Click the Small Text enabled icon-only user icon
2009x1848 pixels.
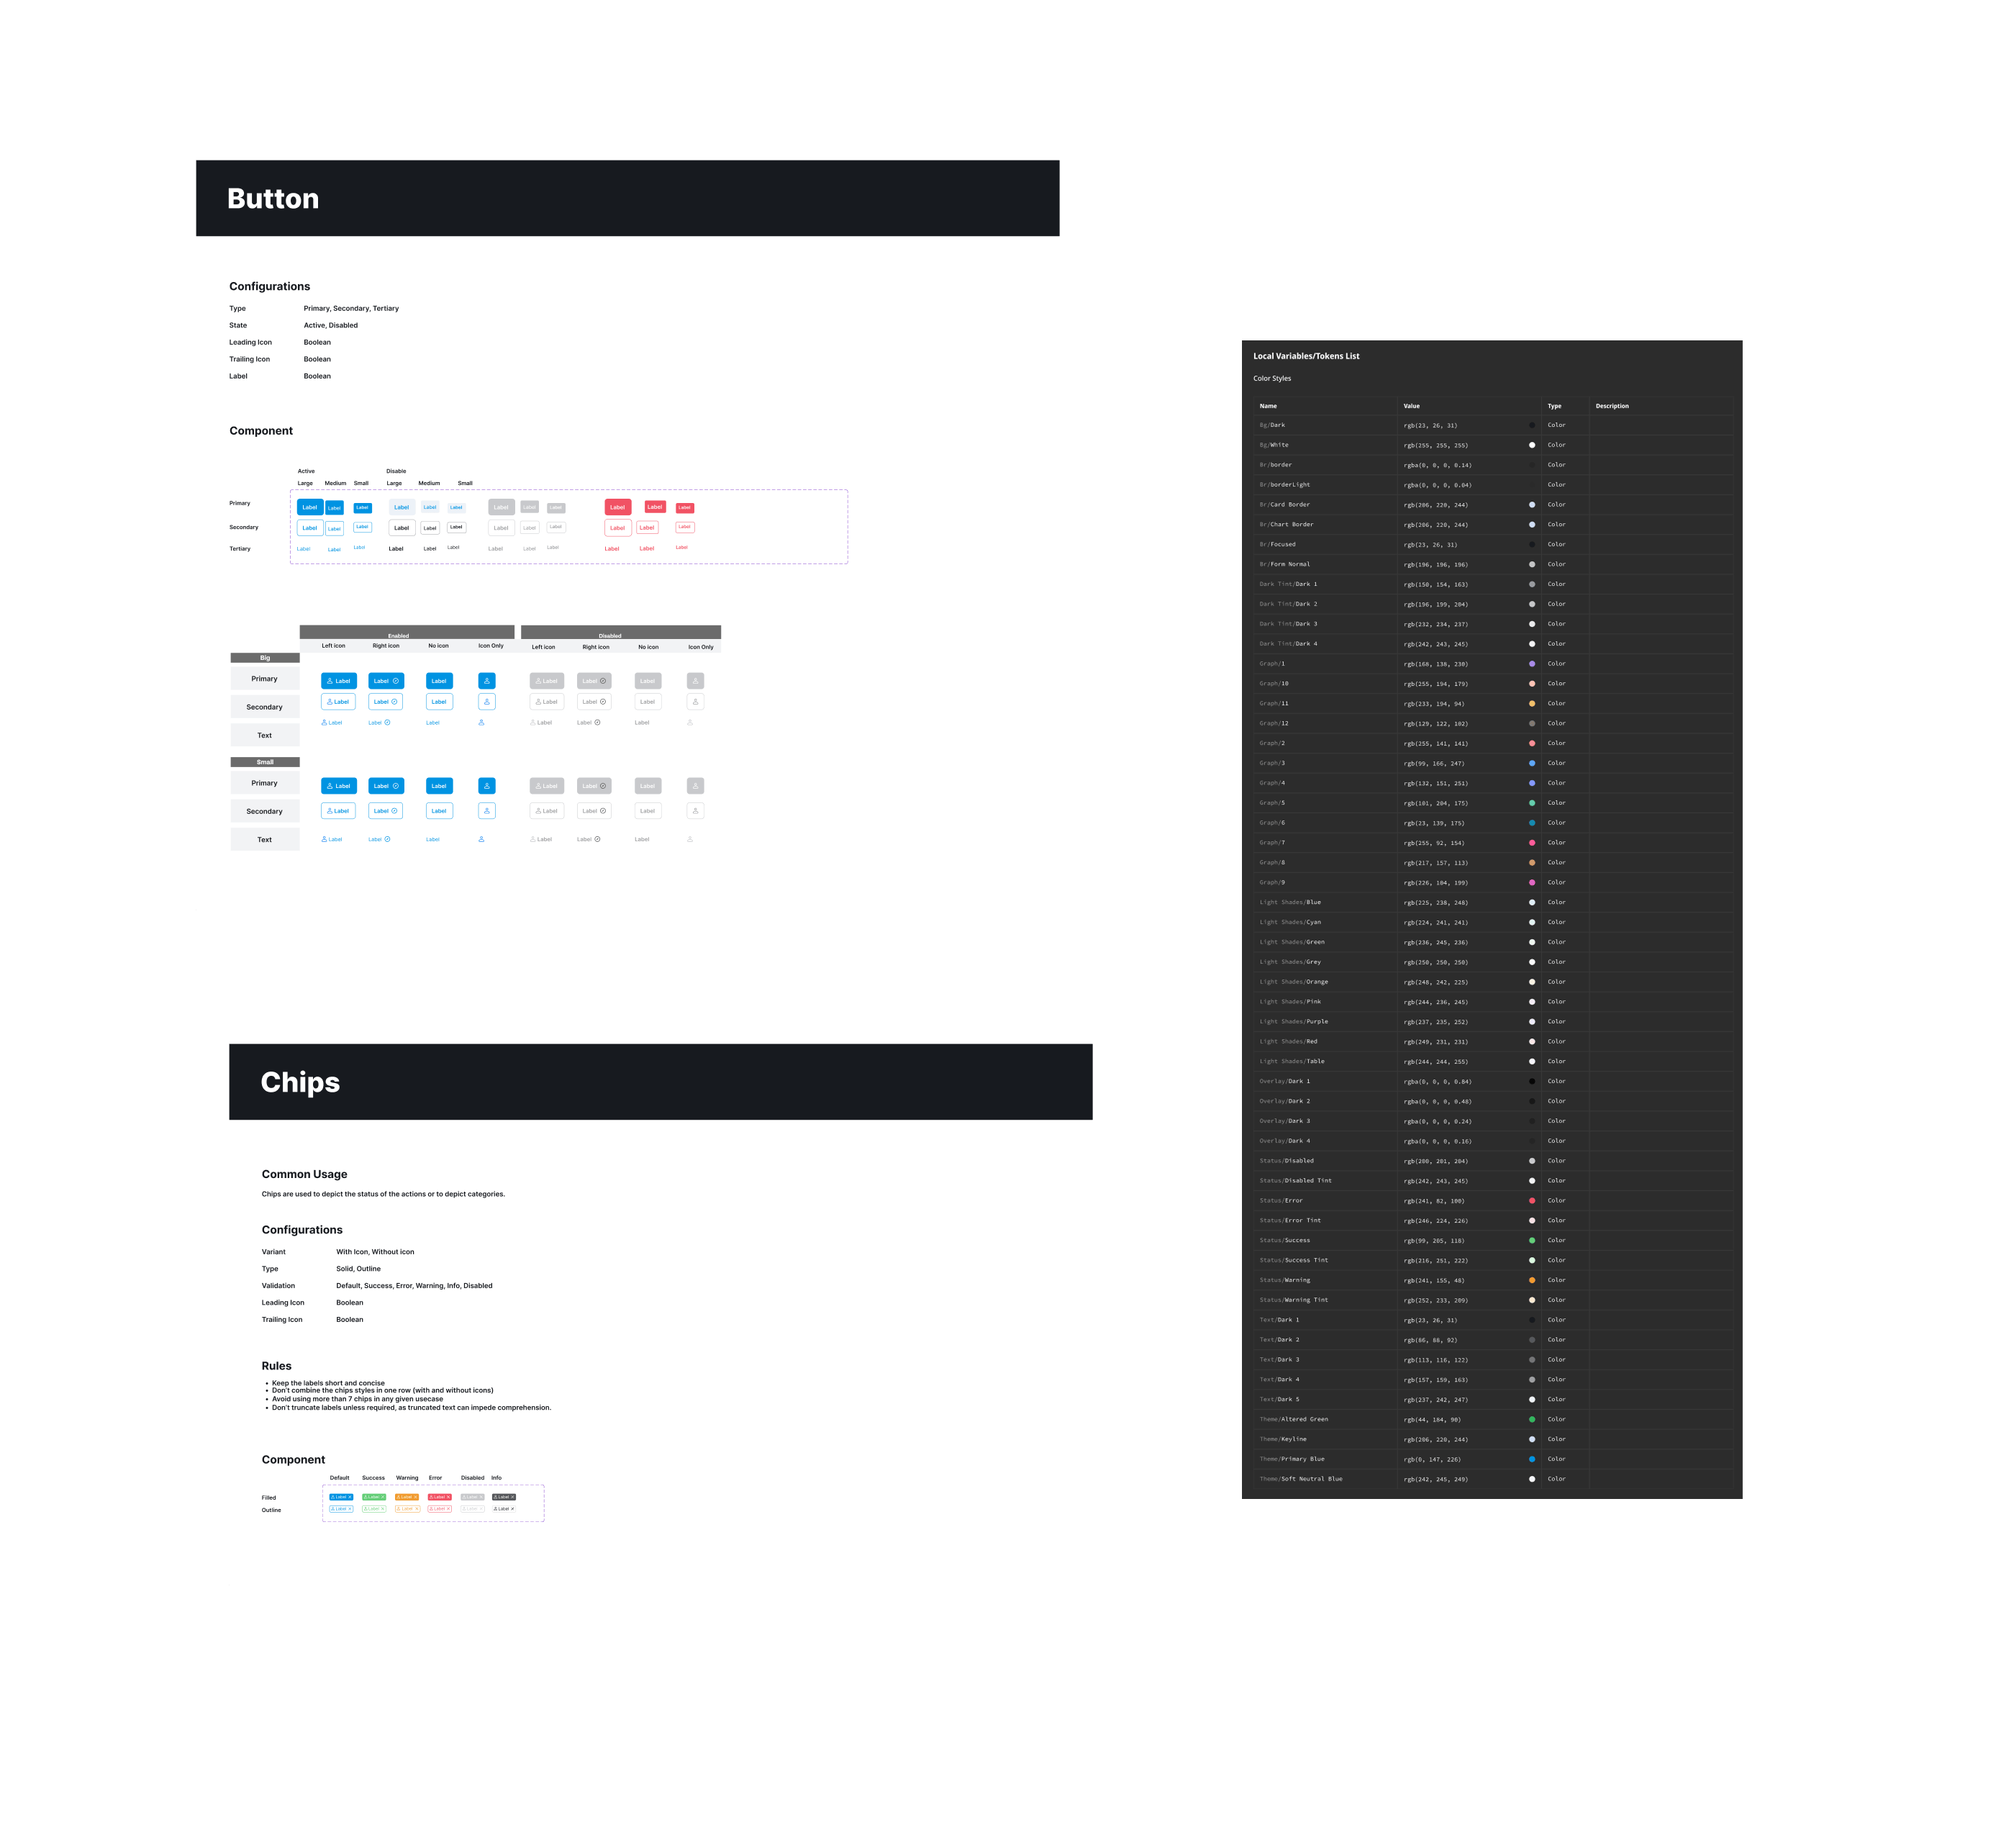click(481, 839)
